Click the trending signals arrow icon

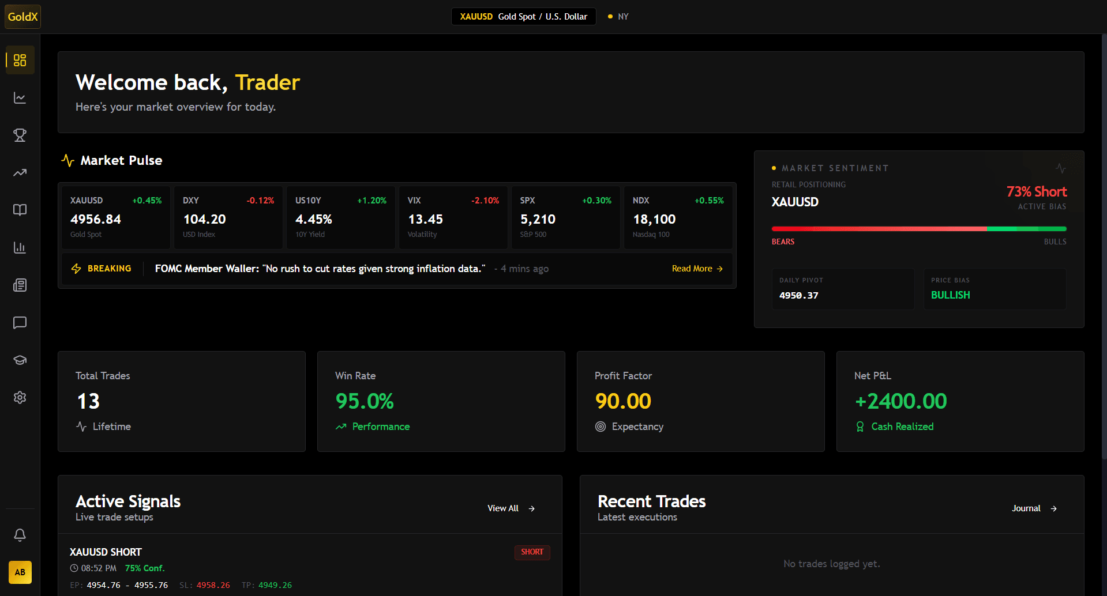click(x=20, y=172)
